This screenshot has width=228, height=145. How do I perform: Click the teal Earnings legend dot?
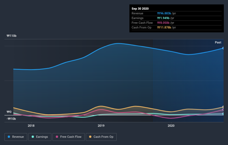[x=33, y=137]
